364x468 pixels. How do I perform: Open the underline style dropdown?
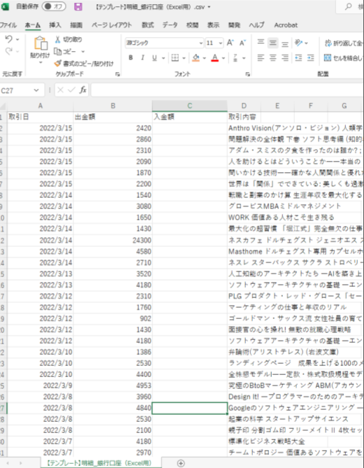tap(163, 58)
